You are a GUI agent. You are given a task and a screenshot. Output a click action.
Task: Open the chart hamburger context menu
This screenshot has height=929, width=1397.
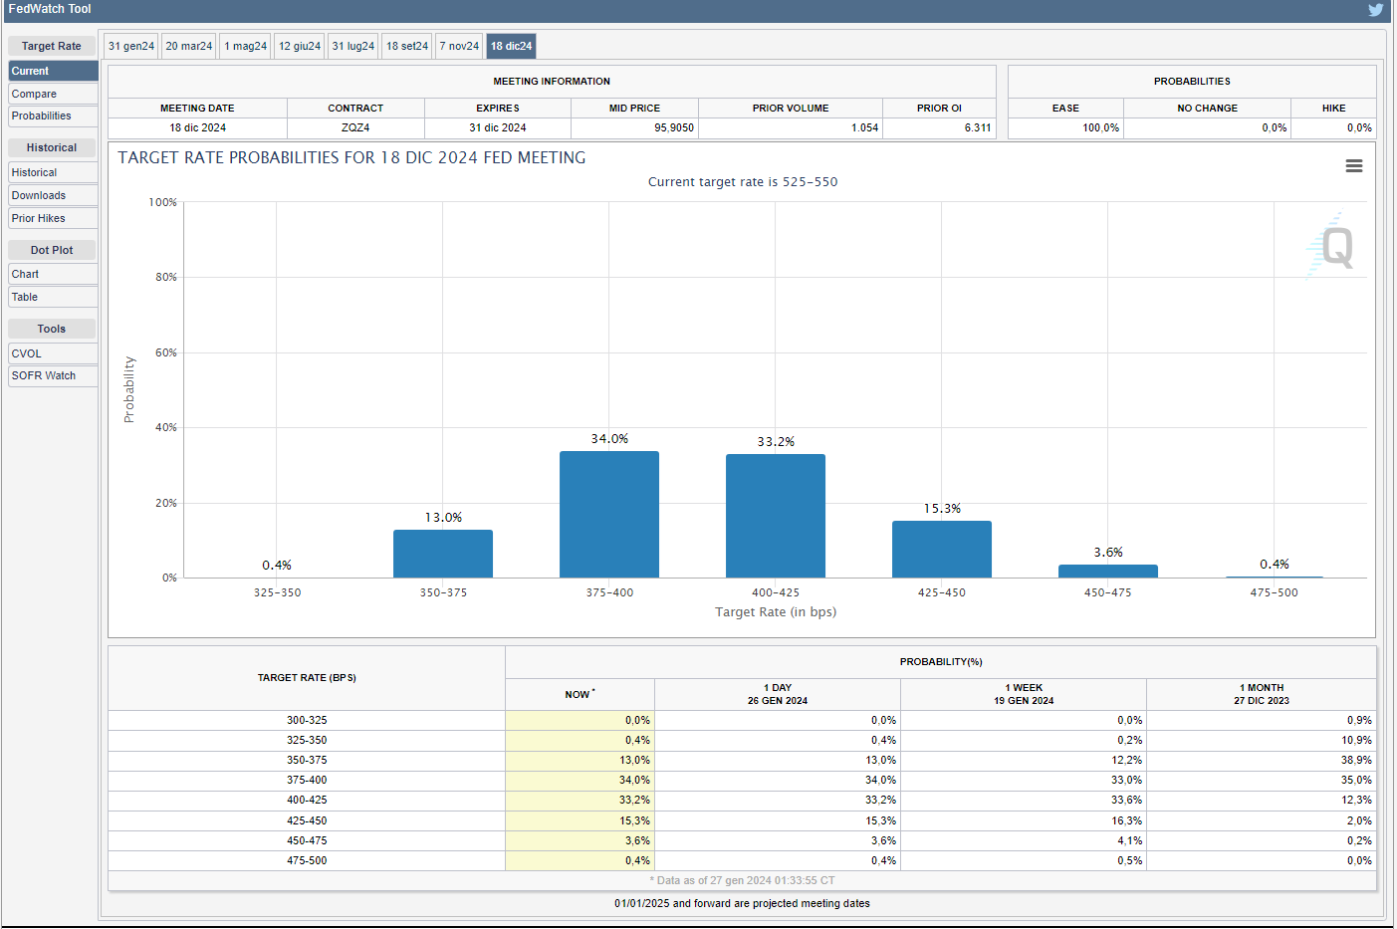point(1353,166)
